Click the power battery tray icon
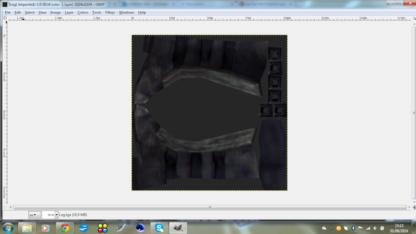416x234 pixels. point(382,228)
